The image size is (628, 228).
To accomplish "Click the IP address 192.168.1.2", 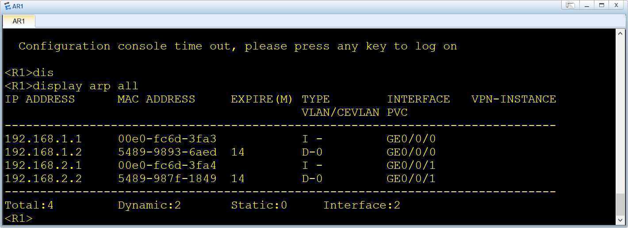I will tap(43, 152).
